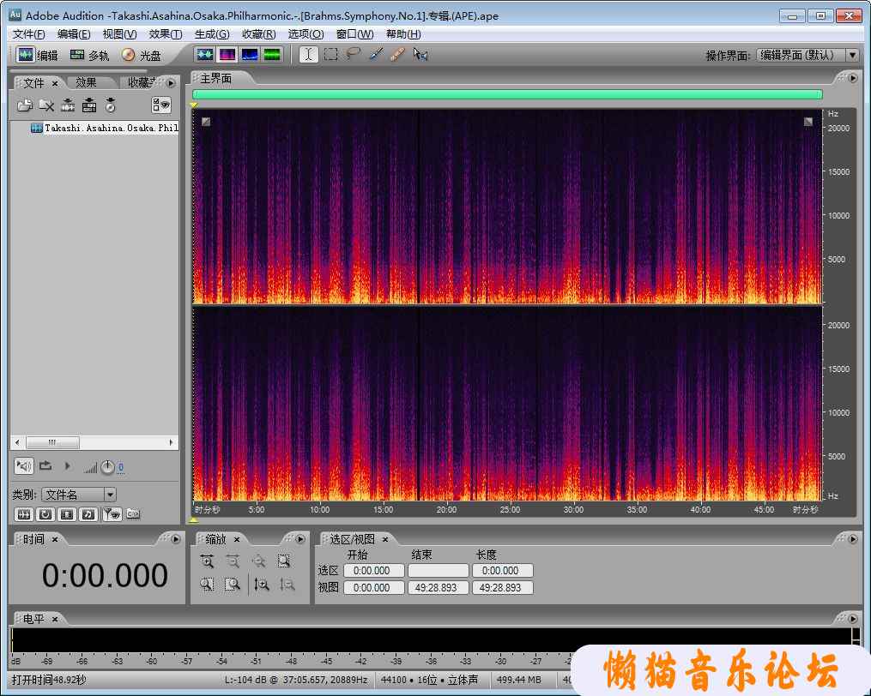The width and height of the screenshot is (871, 696).
Task: Click the import file folder icon
Action: (x=24, y=105)
